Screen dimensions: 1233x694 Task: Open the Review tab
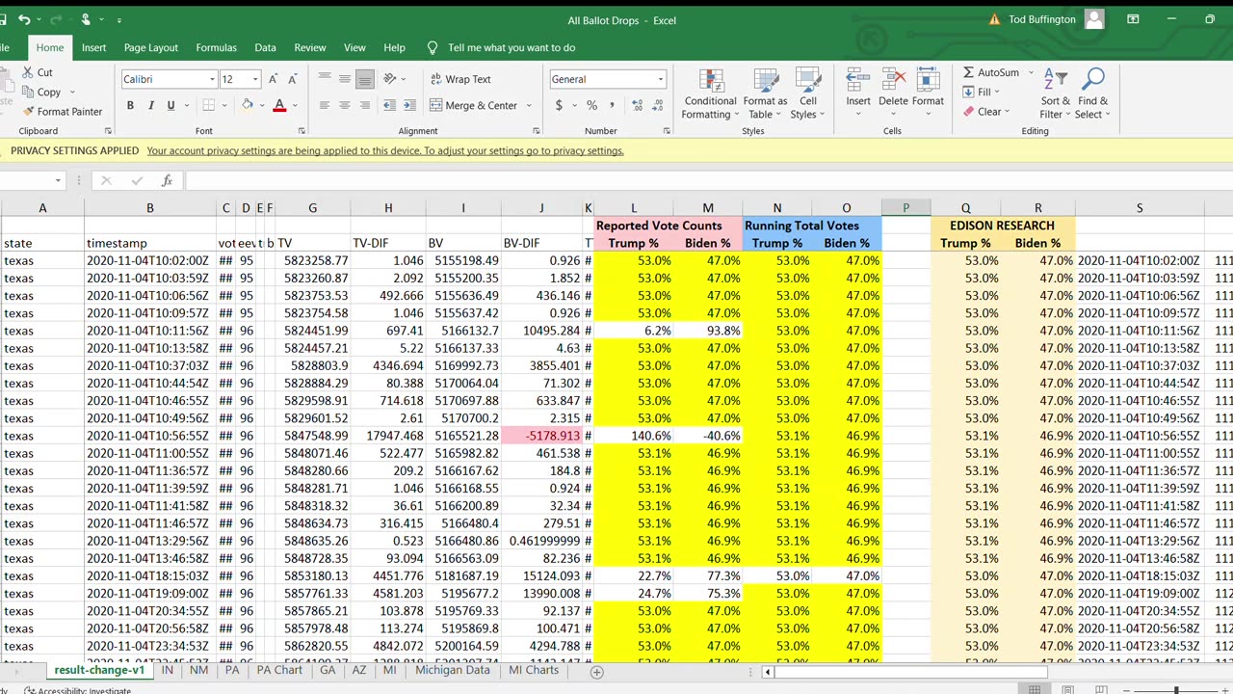coord(310,47)
